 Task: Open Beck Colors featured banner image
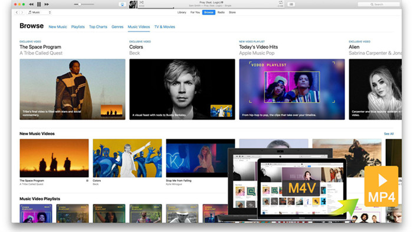[182, 89]
